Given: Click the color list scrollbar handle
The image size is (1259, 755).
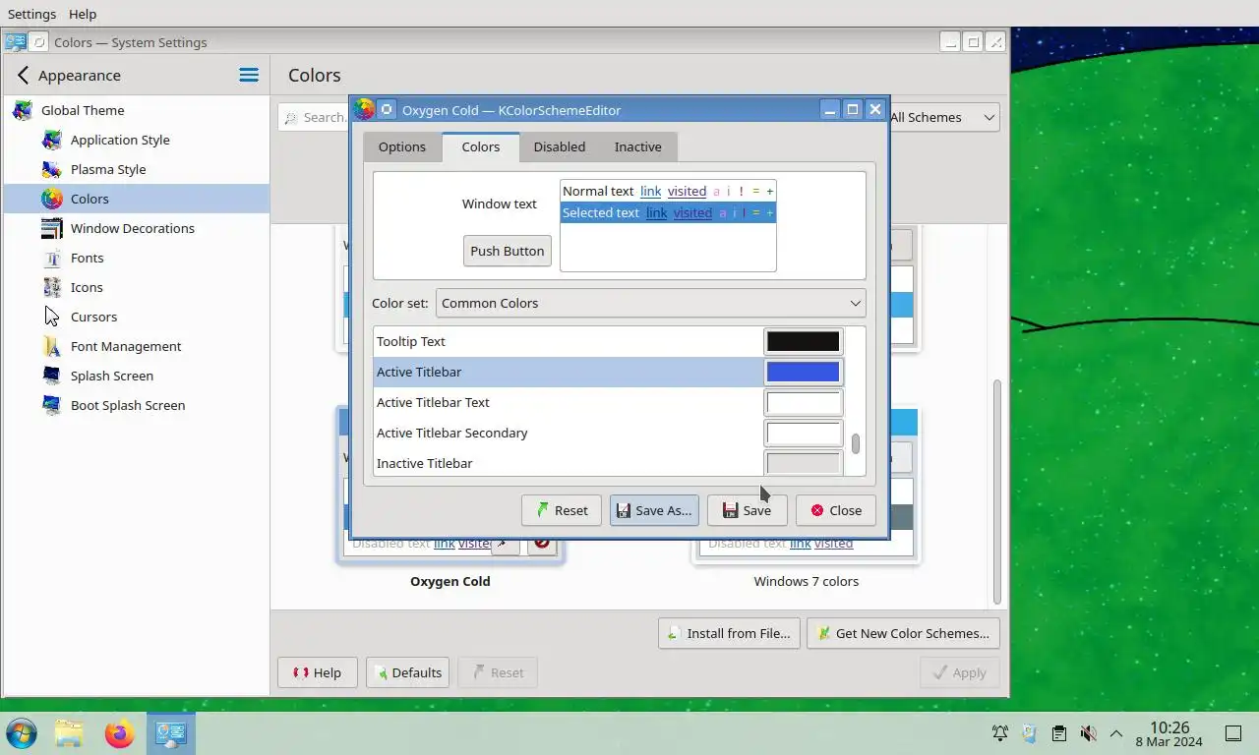Looking at the screenshot, I should pos(856,443).
